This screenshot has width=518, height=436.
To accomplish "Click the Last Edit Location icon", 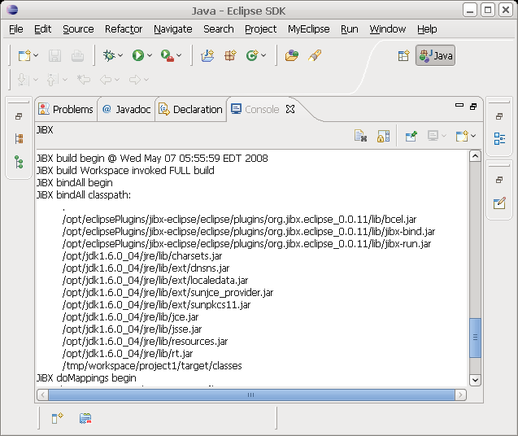I will tap(83, 80).
